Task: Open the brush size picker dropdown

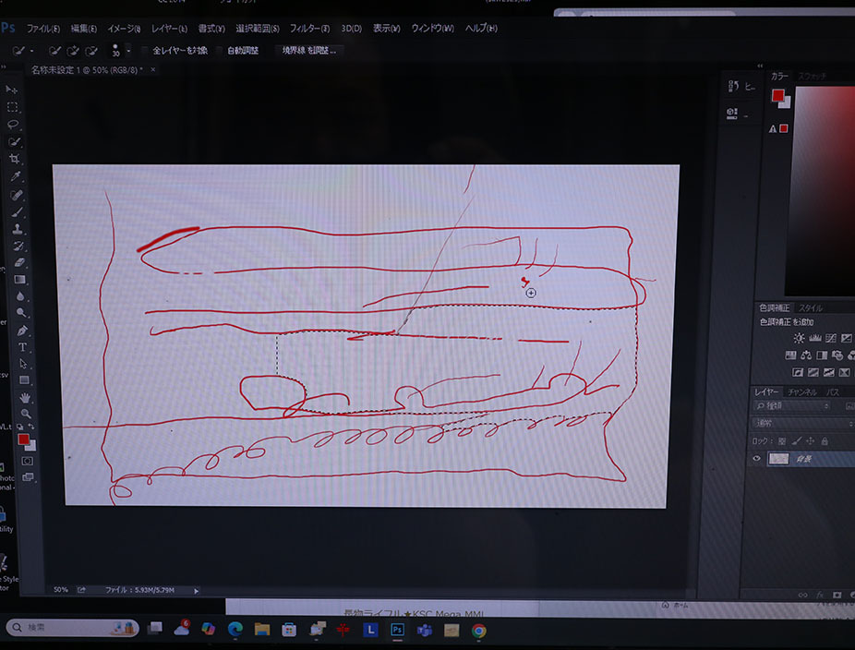Action: coord(128,51)
